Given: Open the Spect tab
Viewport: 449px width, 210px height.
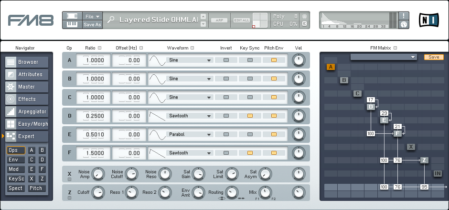Looking at the screenshot, I should tap(16, 188).
